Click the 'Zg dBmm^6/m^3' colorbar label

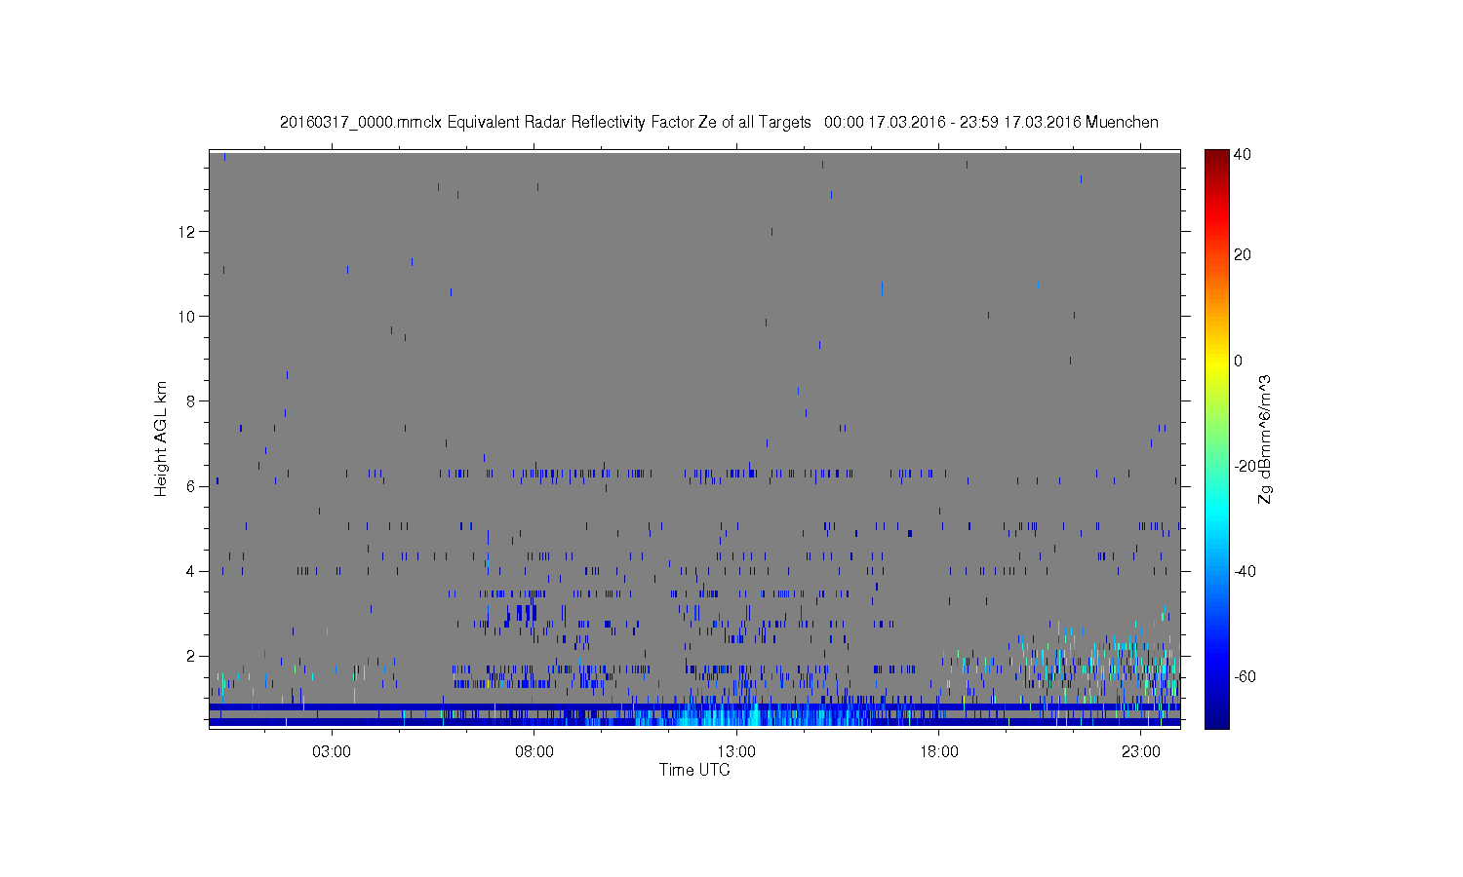tap(1265, 439)
